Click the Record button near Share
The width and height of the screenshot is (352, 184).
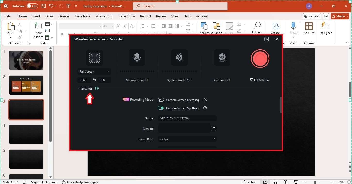312,16
